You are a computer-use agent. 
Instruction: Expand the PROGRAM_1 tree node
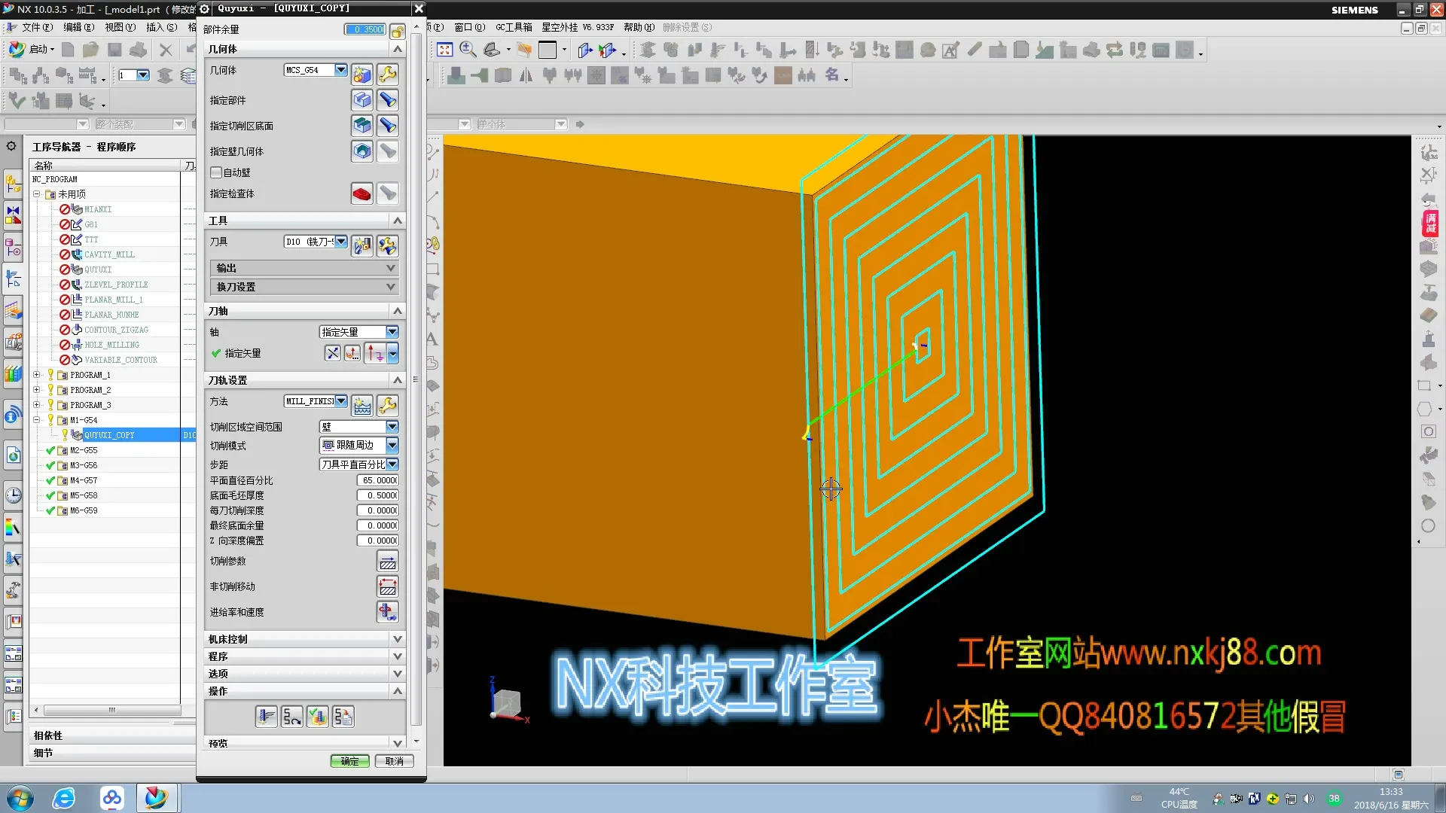[x=36, y=375]
